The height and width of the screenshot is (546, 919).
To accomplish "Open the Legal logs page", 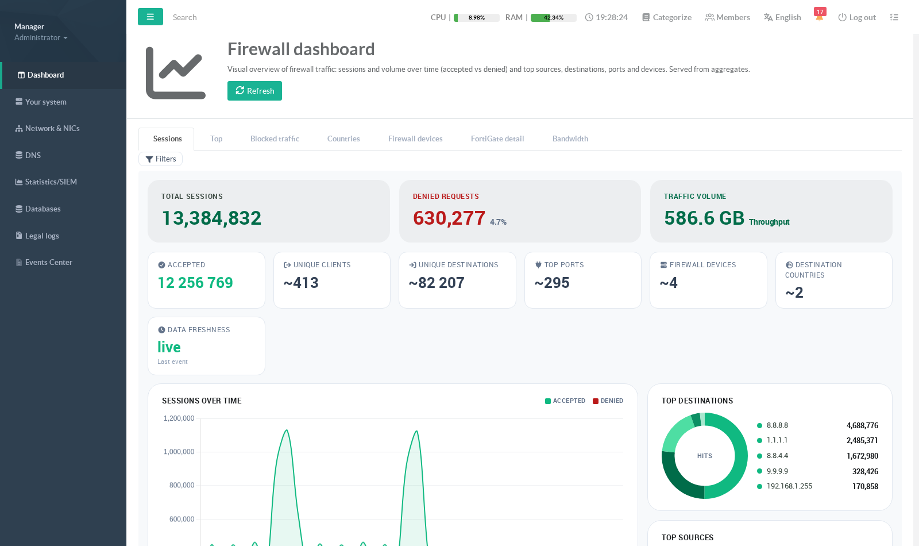I will [x=63, y=236].
